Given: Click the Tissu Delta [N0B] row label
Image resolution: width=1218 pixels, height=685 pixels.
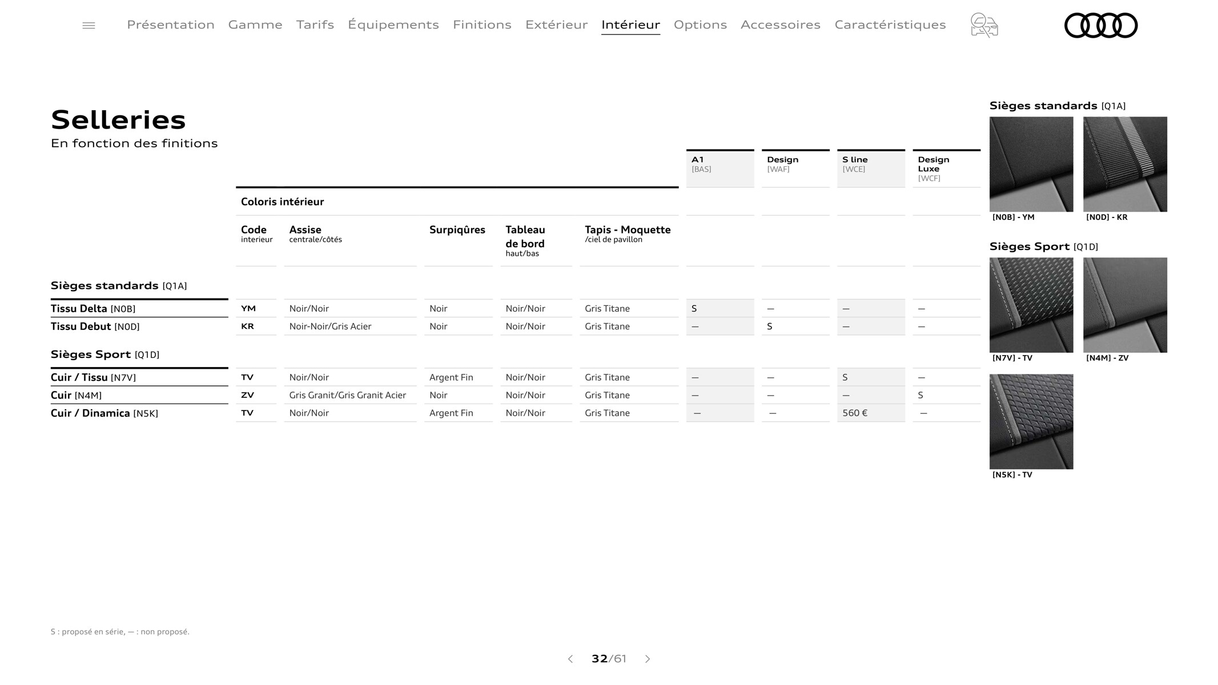Looking at the screenshot, I should point(93,309).
